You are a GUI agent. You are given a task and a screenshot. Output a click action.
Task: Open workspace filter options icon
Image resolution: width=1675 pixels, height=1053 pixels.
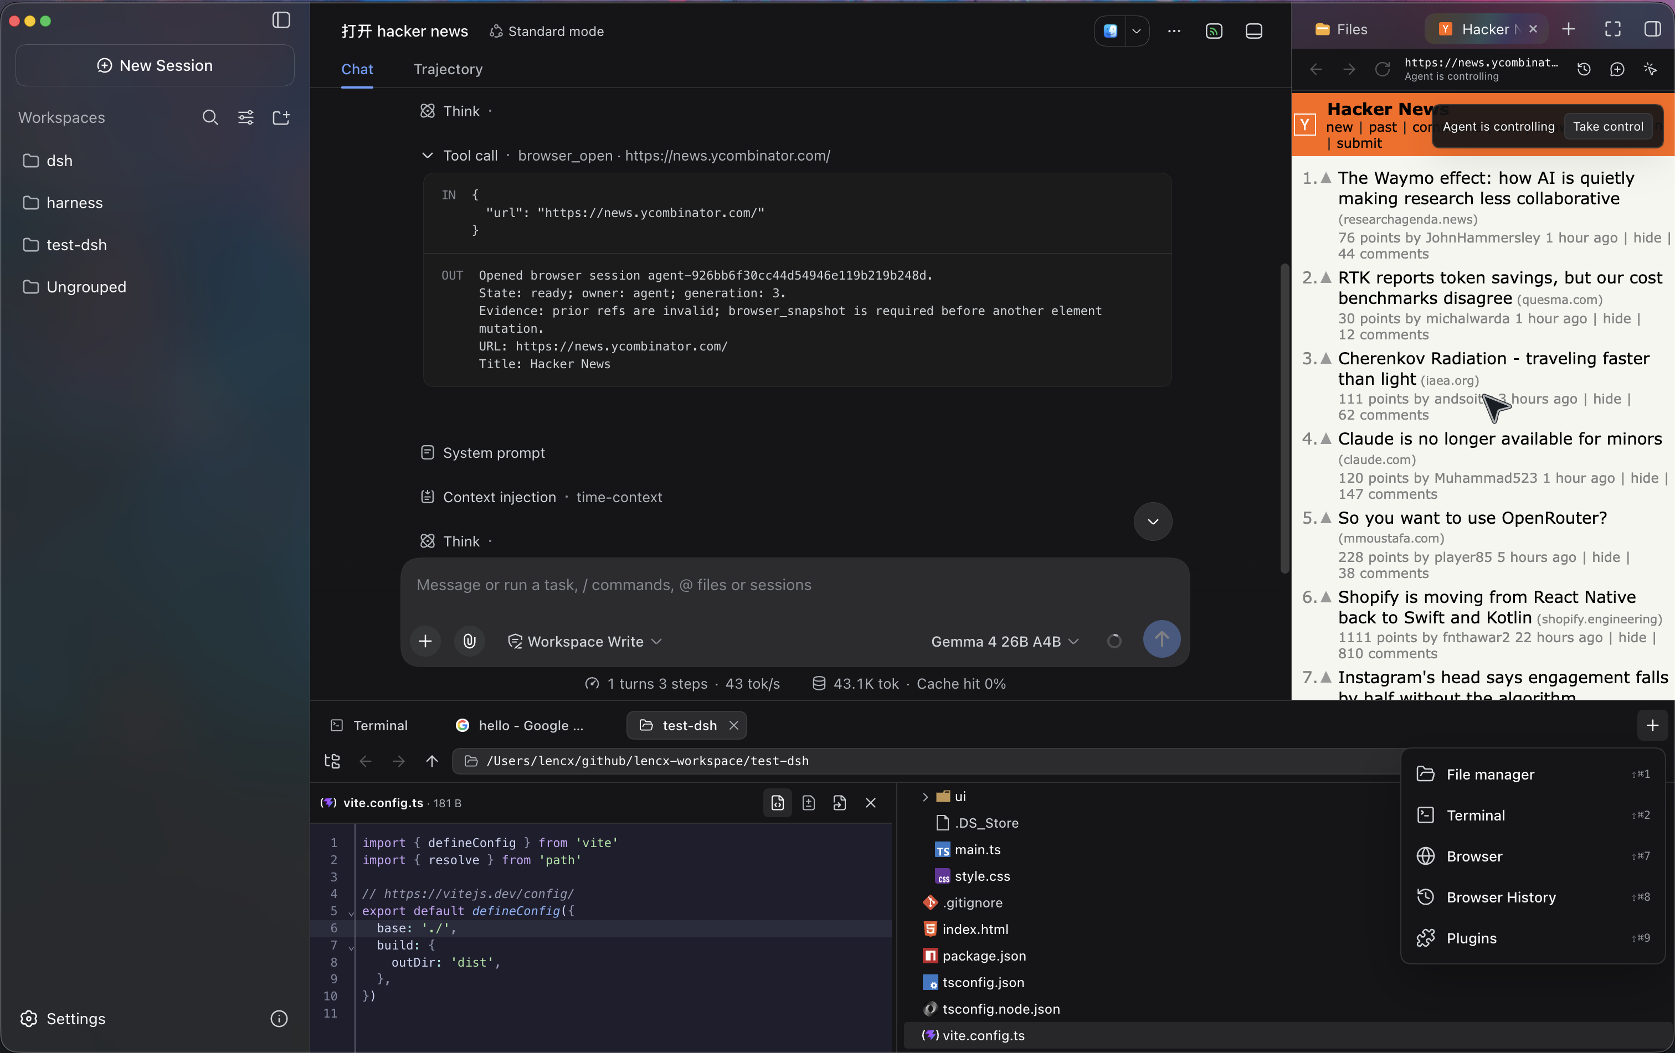[245, 117]
